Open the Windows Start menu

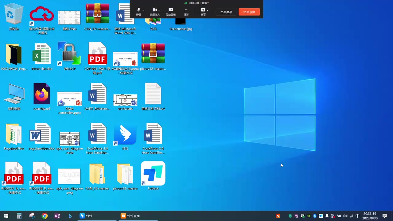pos(6,216)
